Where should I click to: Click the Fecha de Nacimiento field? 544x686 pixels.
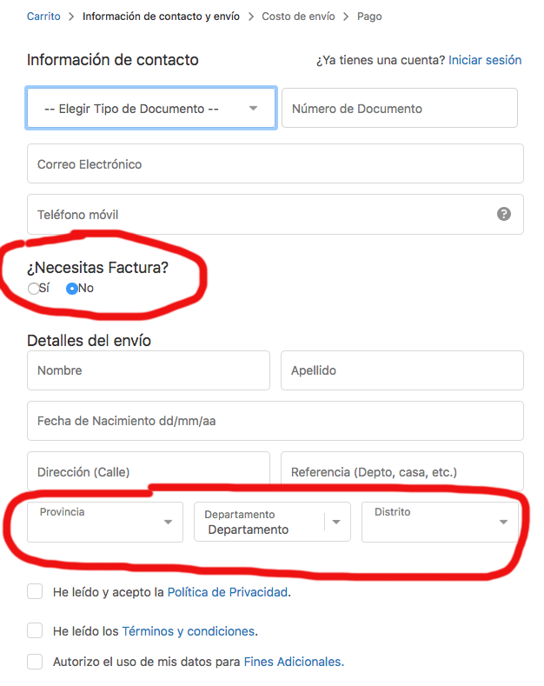(275, 421)
